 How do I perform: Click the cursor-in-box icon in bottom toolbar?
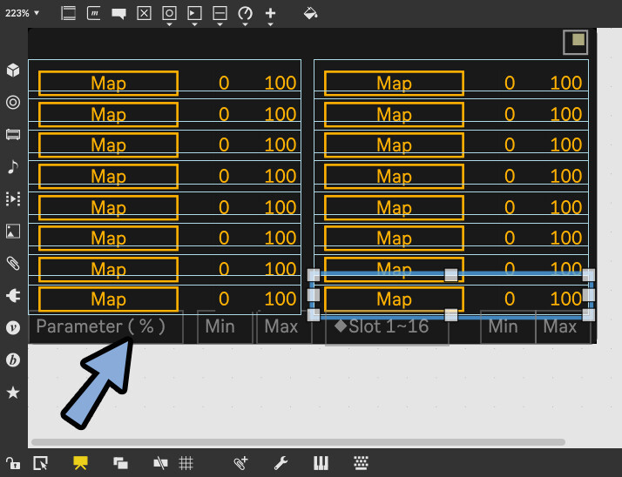coord(40,463)
